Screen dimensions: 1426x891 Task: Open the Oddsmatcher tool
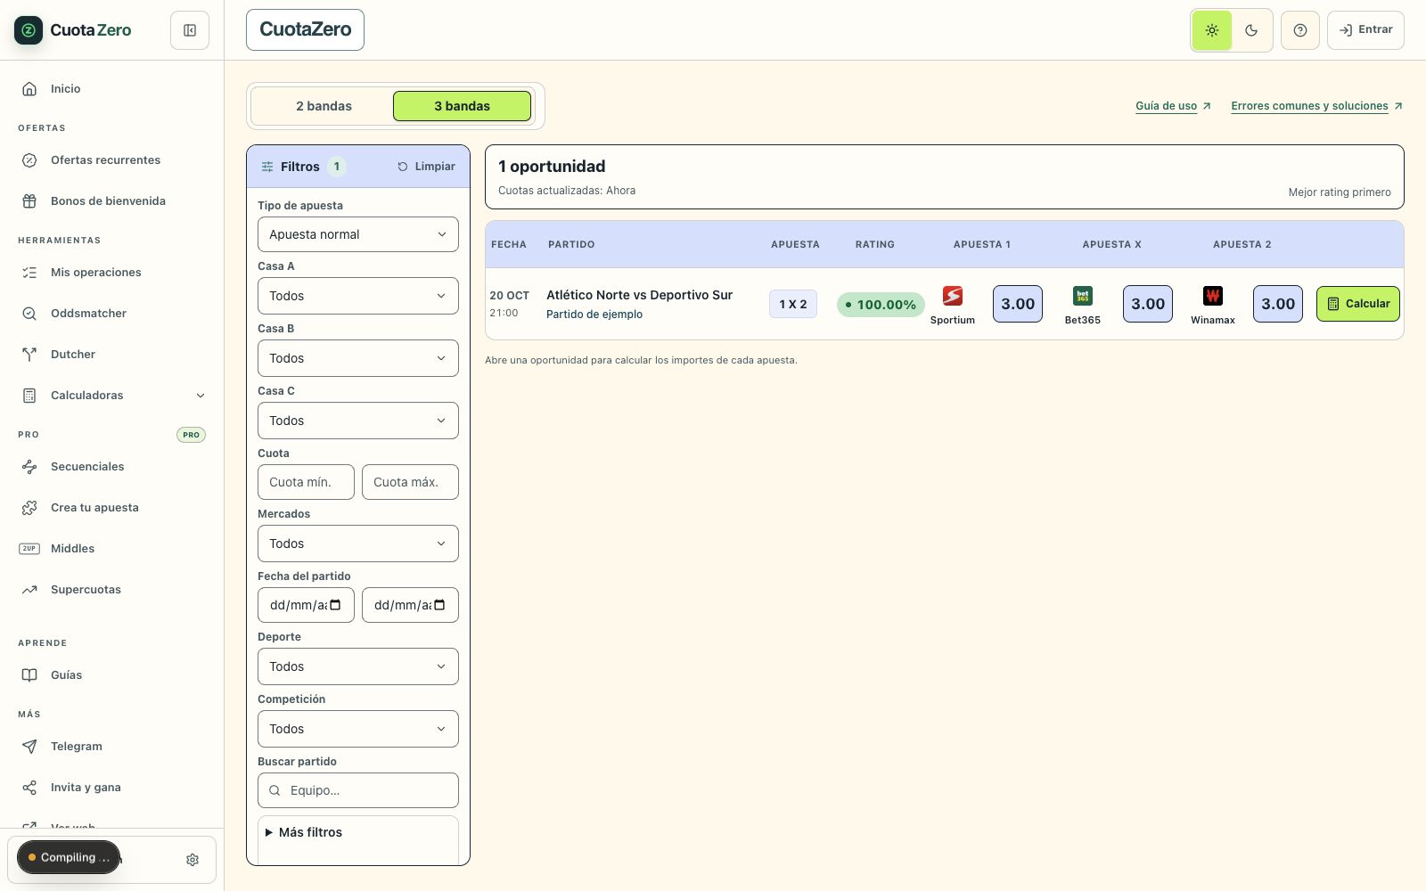click(111, 314)
